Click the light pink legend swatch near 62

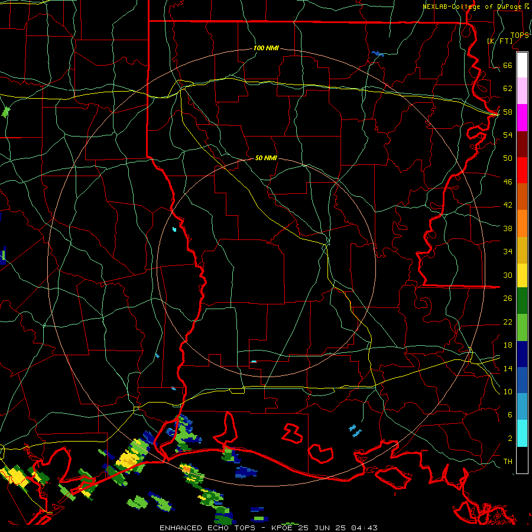coord(522,91)
